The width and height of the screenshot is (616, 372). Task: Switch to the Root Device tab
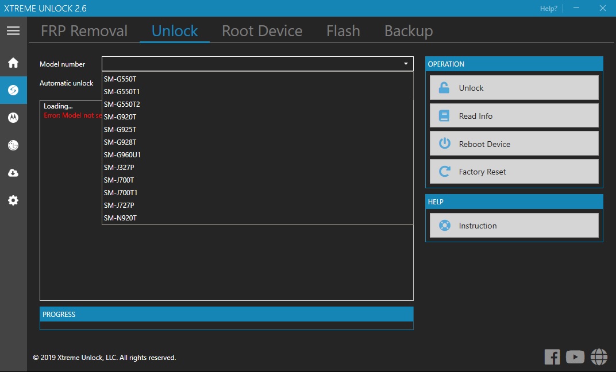pos(262,30)
